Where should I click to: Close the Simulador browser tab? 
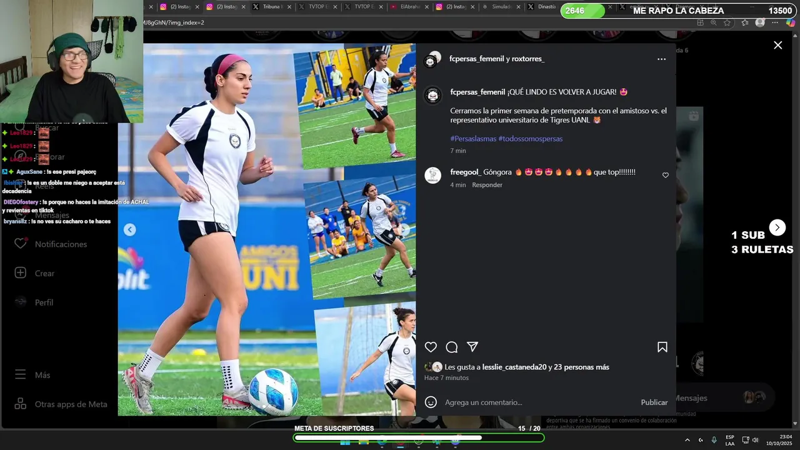point(518,7)
